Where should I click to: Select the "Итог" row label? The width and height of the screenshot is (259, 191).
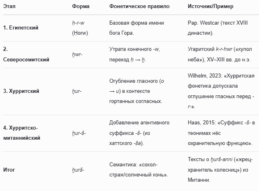[x=9, y=170]
